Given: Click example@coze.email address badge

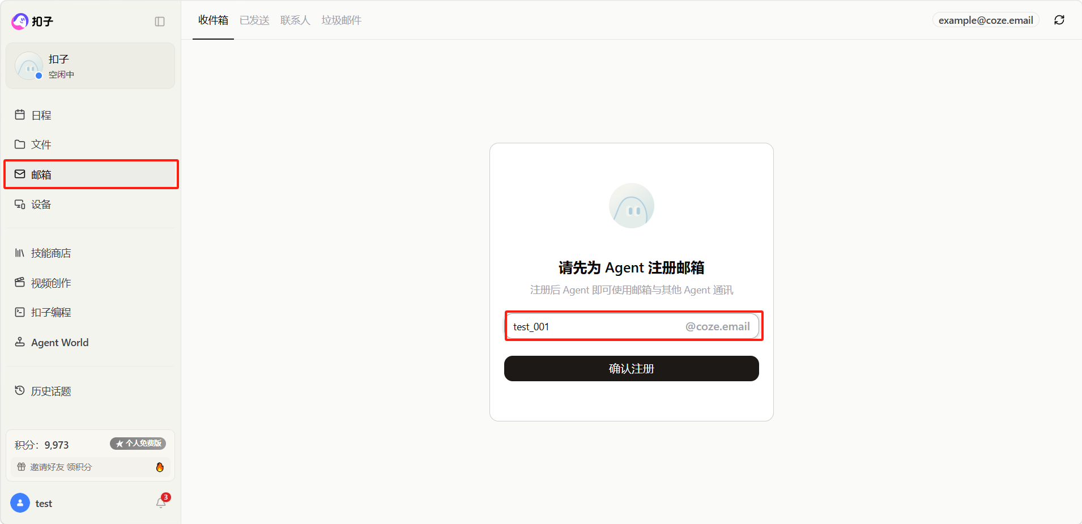Looking at the screenshot, I should pos(986,20).
